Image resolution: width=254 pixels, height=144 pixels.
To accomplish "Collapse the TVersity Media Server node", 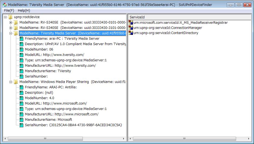I will point(11,33).
